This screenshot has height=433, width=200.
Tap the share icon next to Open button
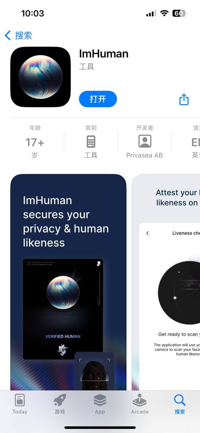point(184,99)
